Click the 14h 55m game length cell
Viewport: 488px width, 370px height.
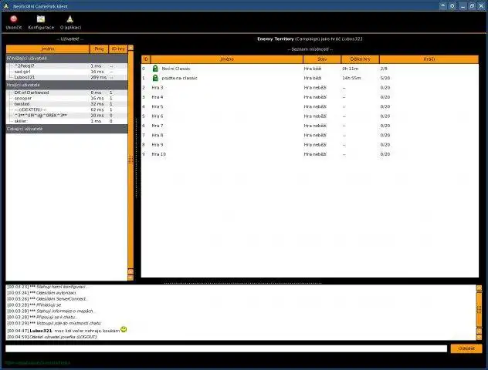tap(351, 78)
